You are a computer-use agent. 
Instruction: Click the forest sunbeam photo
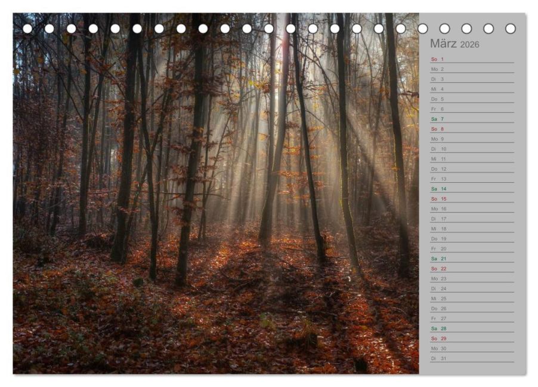click(x=216, y=193)
